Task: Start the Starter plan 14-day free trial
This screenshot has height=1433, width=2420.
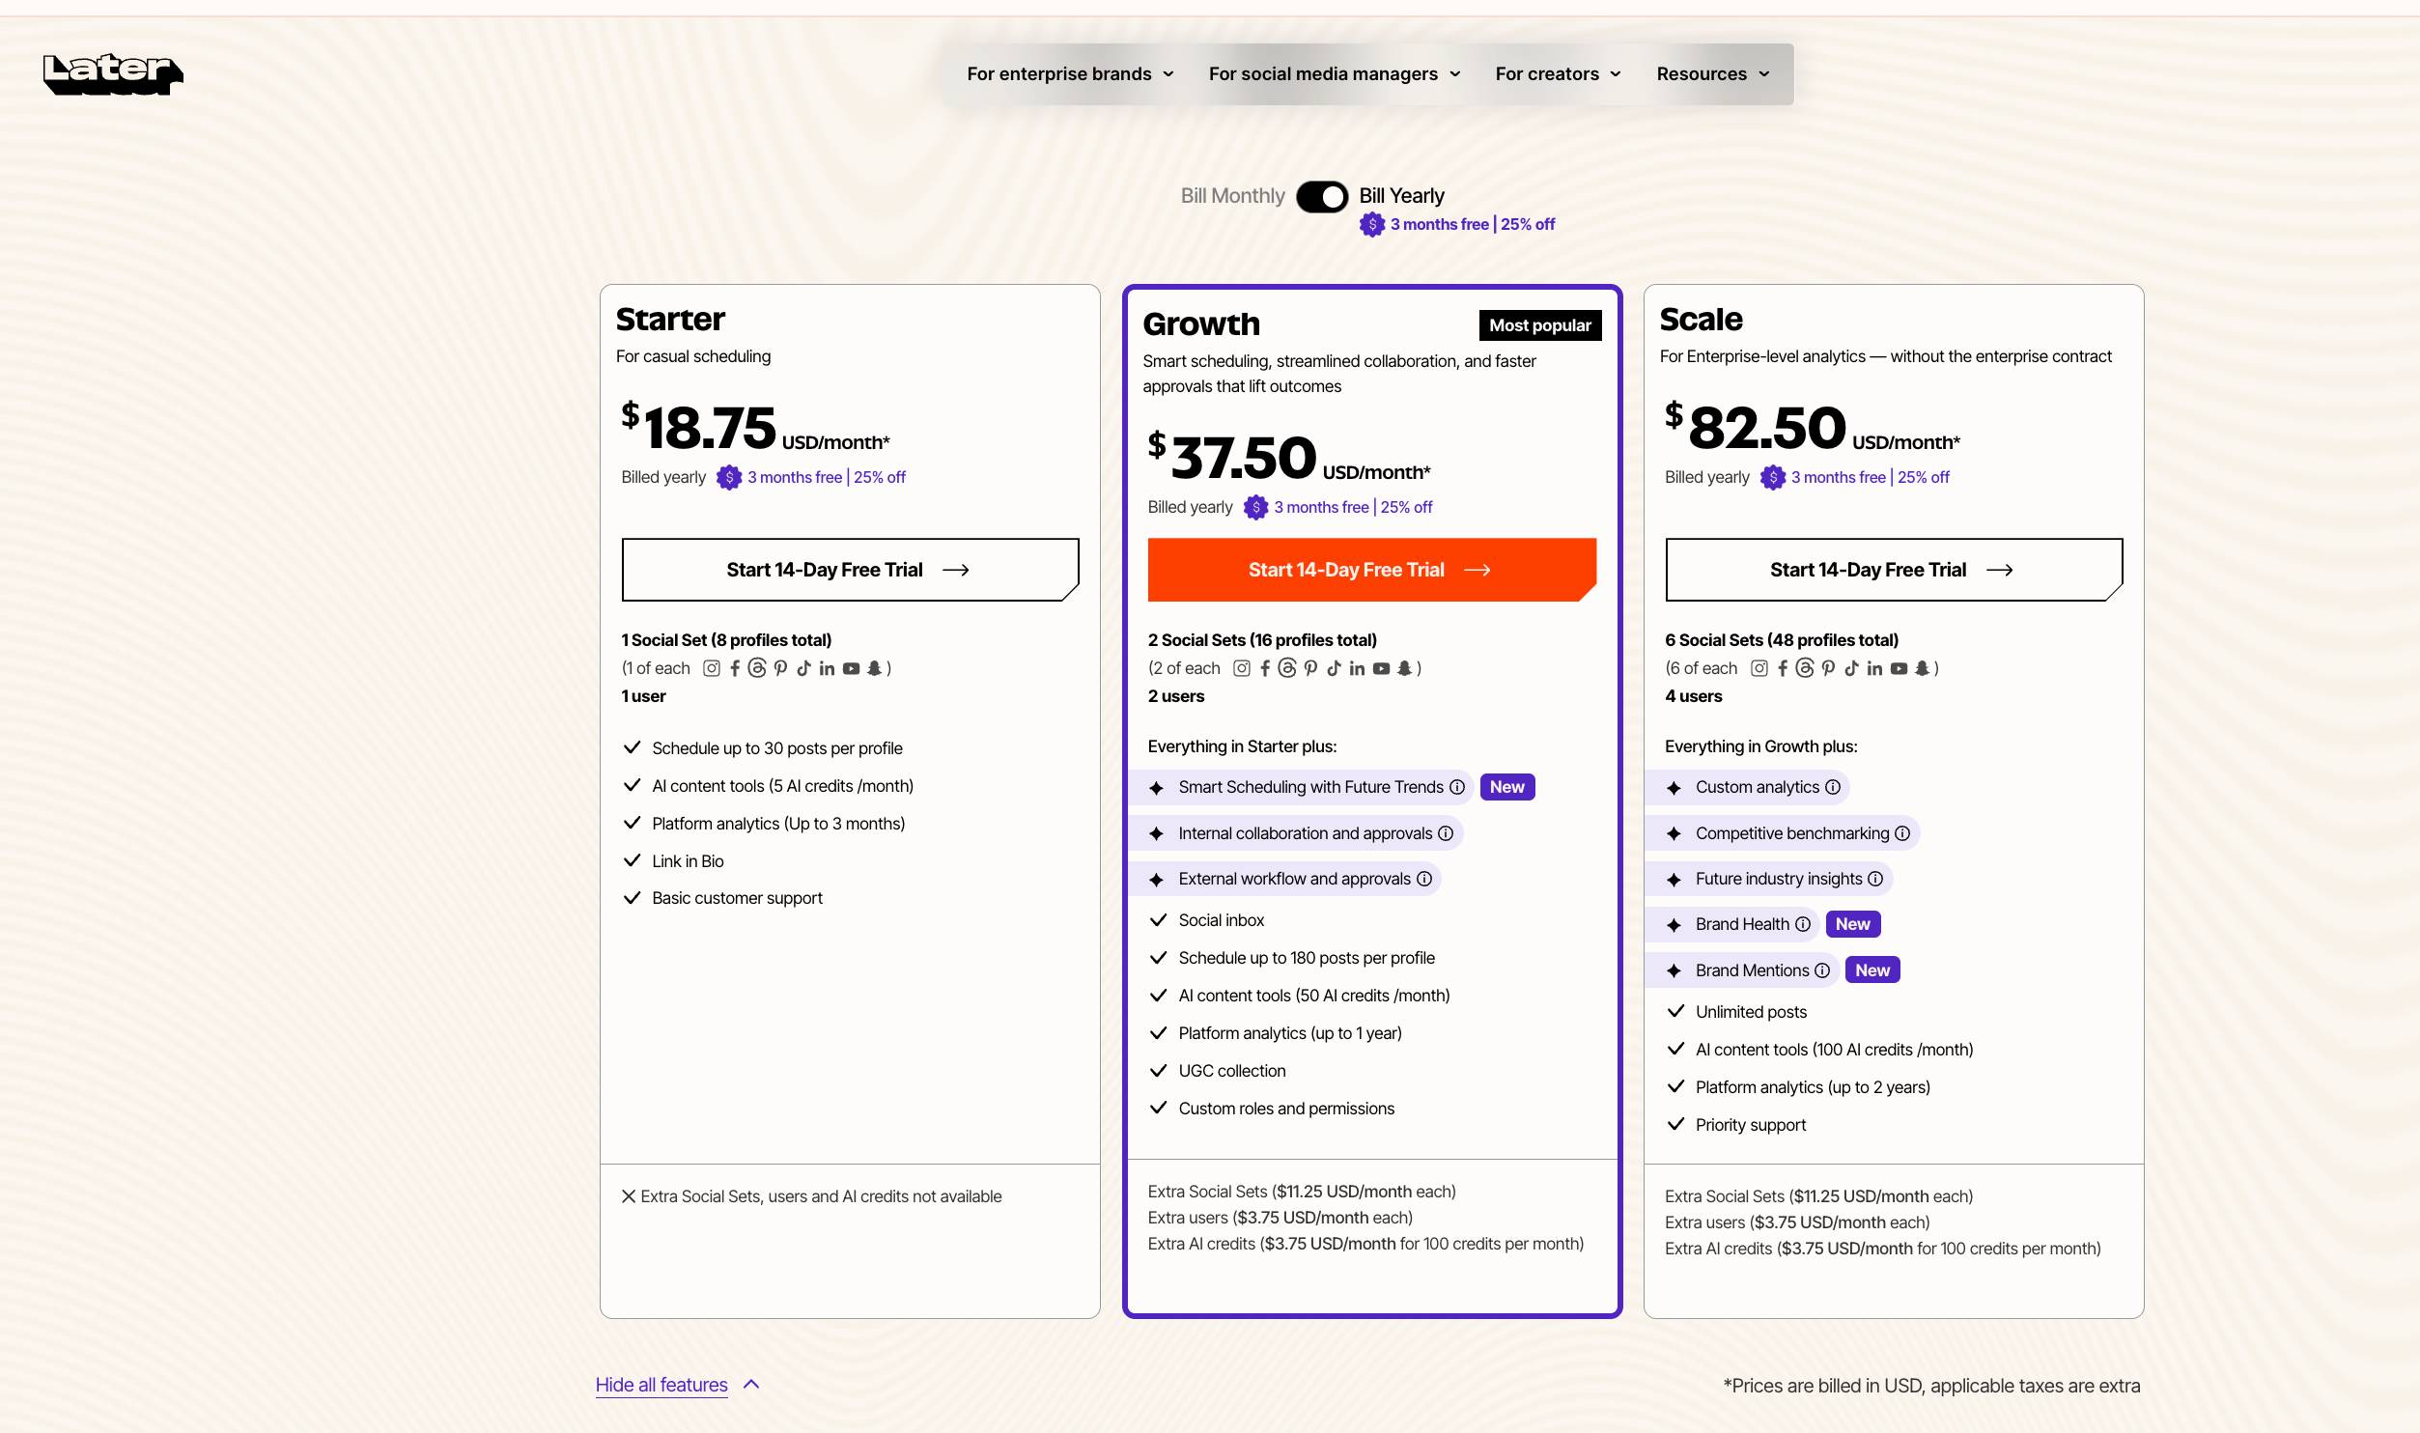Action: (850, 570)
